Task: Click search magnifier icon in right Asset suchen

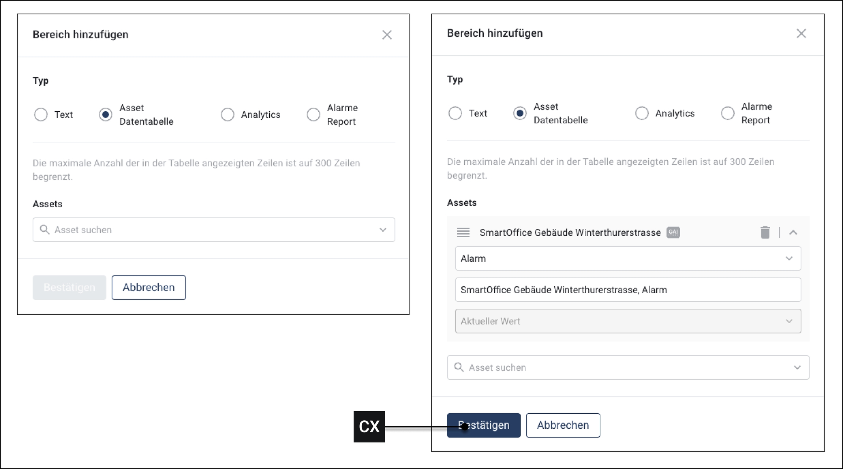Action: click(458, 367)
